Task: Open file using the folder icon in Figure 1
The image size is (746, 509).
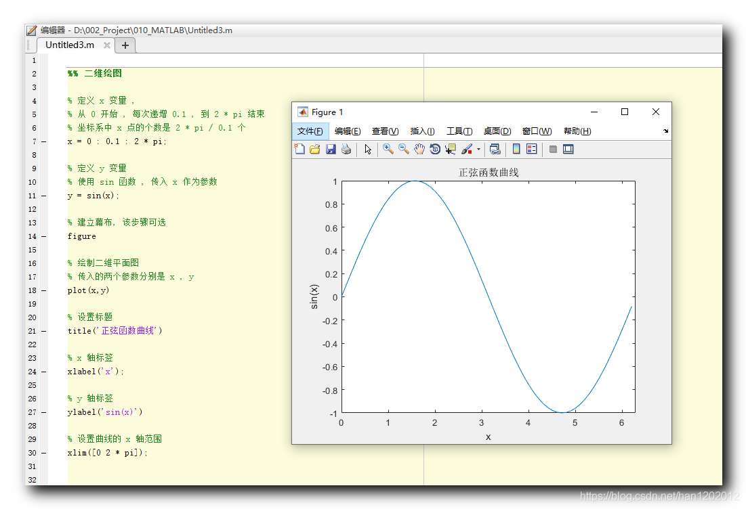Action: tap(315, 149)
